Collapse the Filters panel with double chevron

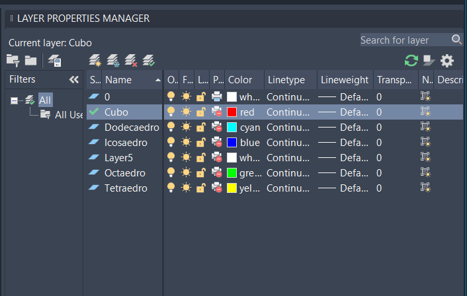coord(74,80)
